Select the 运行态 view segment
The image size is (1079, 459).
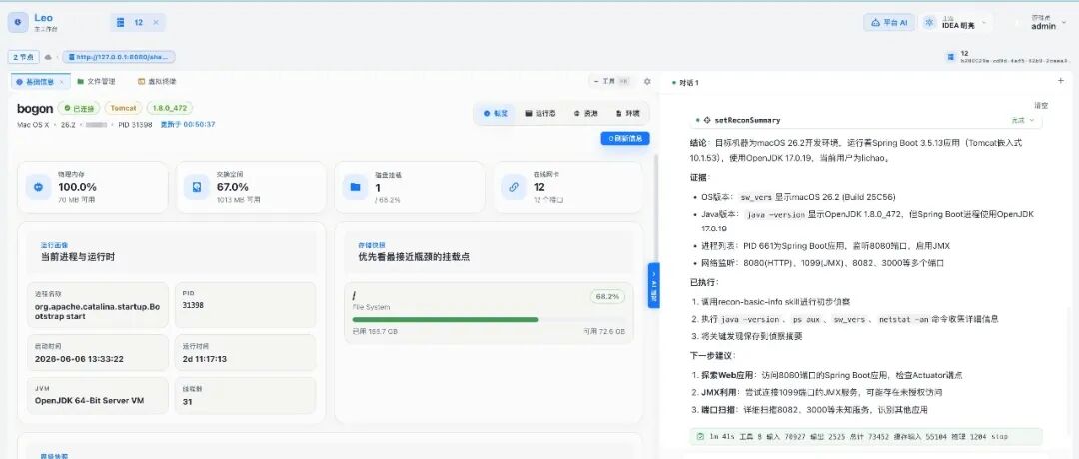click(x=540, y=114)
